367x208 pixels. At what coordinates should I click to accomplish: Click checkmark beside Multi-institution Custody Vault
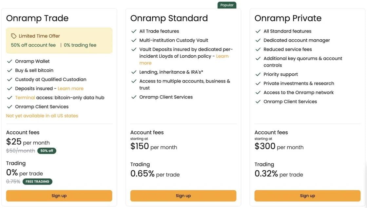pyautogui.click(x=134, y=40)
